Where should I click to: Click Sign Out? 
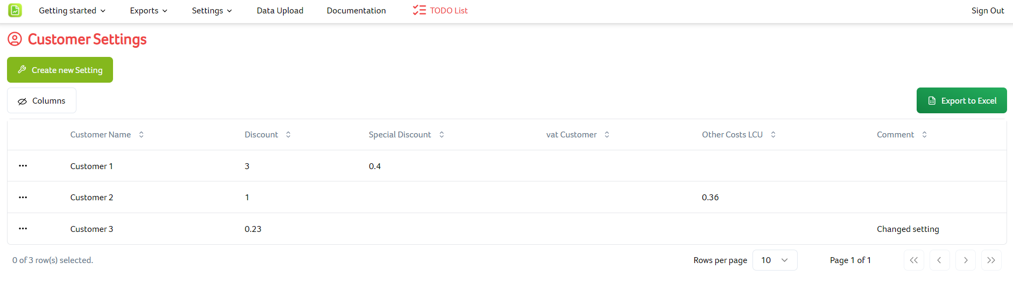988,11
